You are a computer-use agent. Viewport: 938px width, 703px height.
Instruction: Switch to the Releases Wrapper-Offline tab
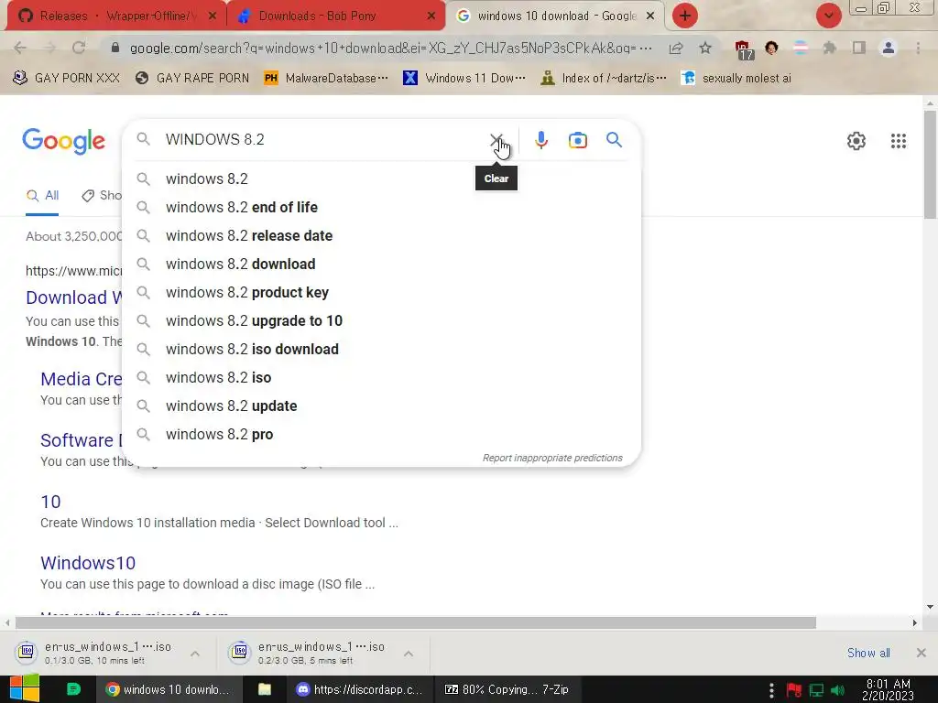tap(116, 16)
